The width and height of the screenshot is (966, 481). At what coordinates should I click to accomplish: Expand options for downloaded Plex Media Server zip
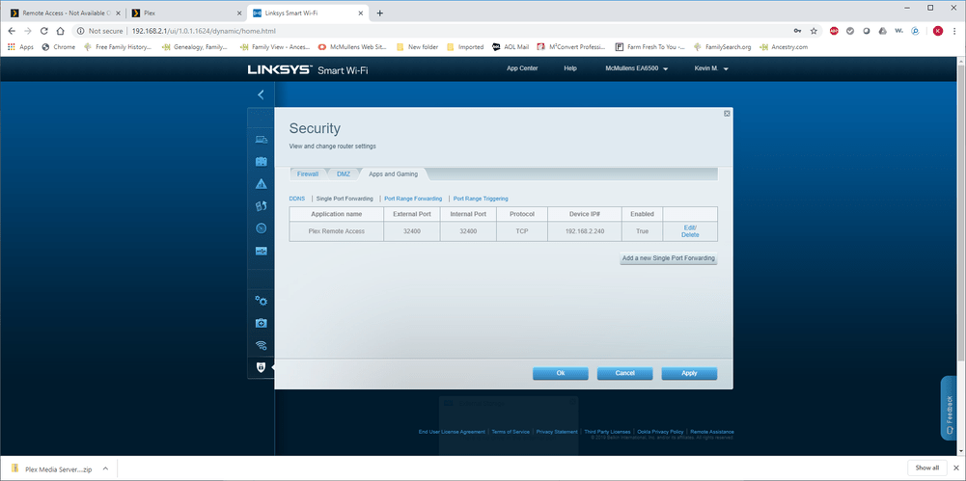(x=105, y=468)
